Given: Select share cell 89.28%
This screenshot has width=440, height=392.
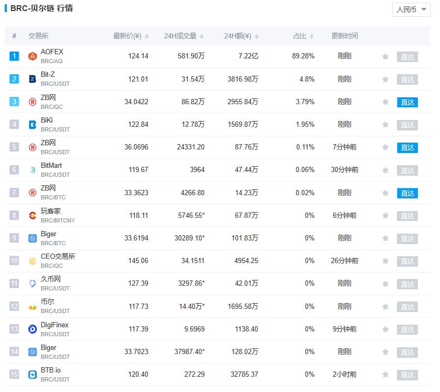Looking at the screenshot, I should tap(303, 56).
